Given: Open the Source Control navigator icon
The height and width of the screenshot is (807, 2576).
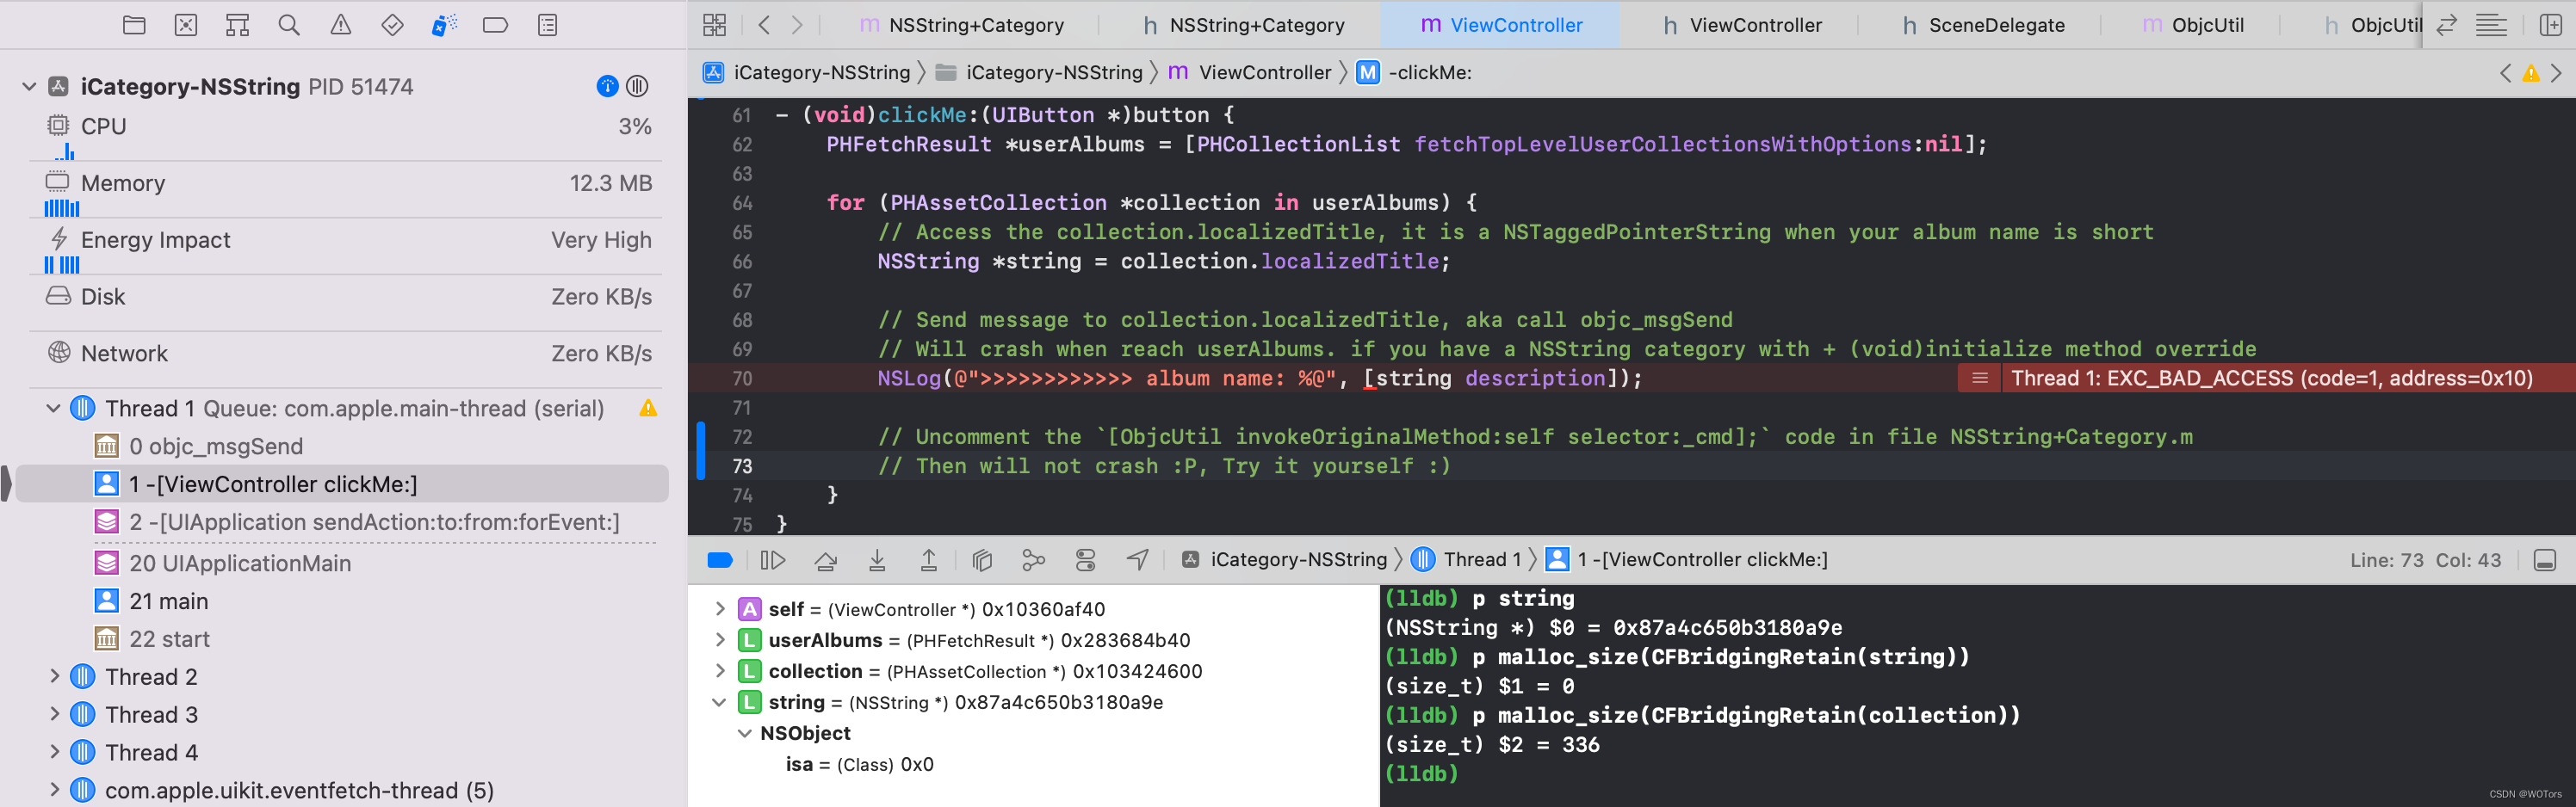Looking at the screenshot, I should [186, 25].
